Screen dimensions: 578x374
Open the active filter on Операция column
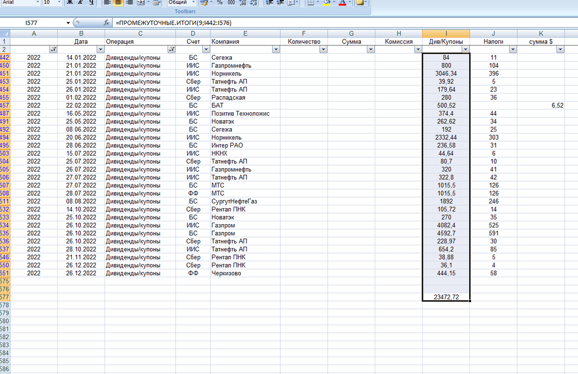(x=171, y=49)
